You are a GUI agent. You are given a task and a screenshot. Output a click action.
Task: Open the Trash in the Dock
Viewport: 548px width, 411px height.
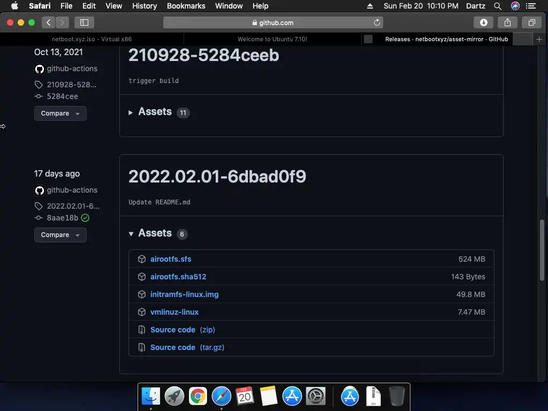coord(397,397)
